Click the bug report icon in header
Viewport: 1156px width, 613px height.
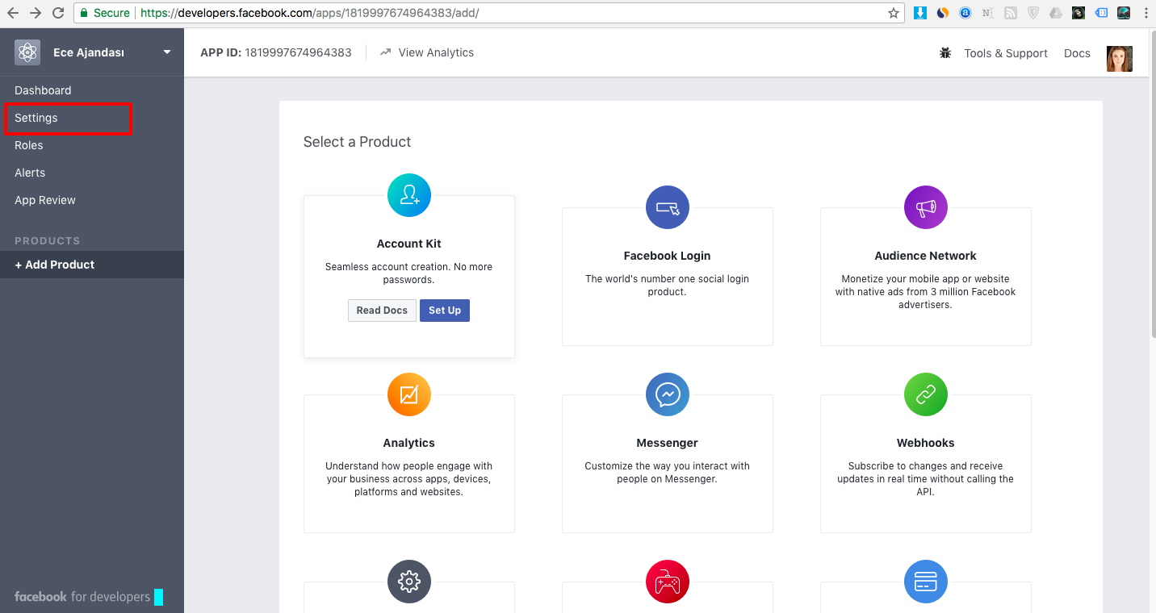tap(945, 53)
